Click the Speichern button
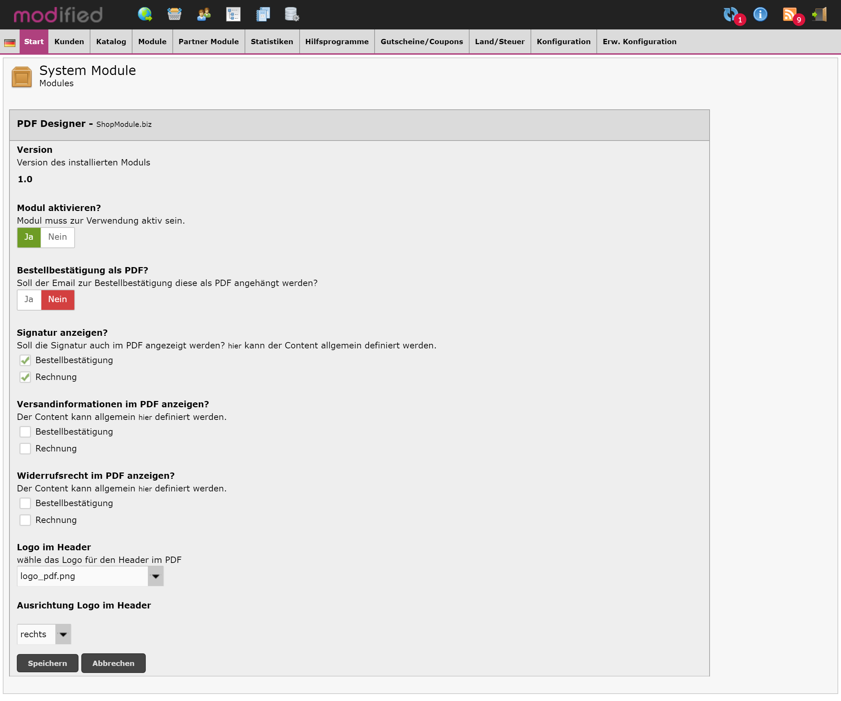The width and height of the screenshot is (841, 701). pyautogui.click(x=47, y=663)
